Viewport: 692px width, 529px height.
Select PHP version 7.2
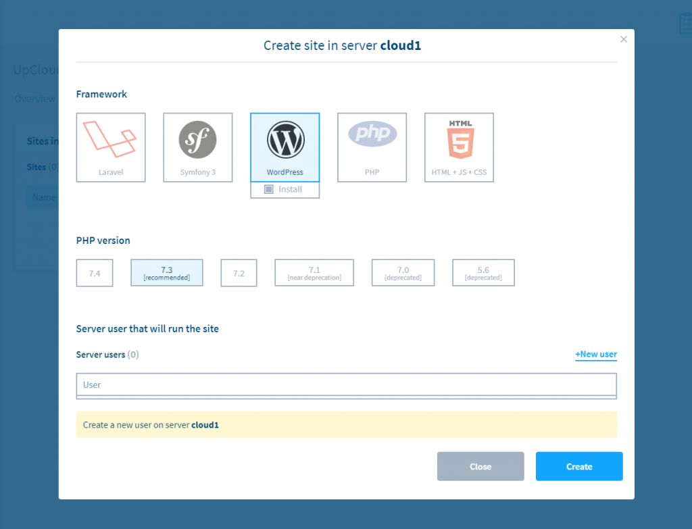[239, 272]
